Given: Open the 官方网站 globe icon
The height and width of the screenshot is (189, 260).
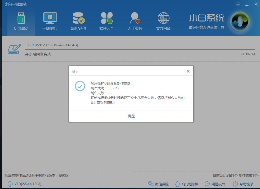Looking at the screenshot, I should pyautogui.click(x=163, y=21).
